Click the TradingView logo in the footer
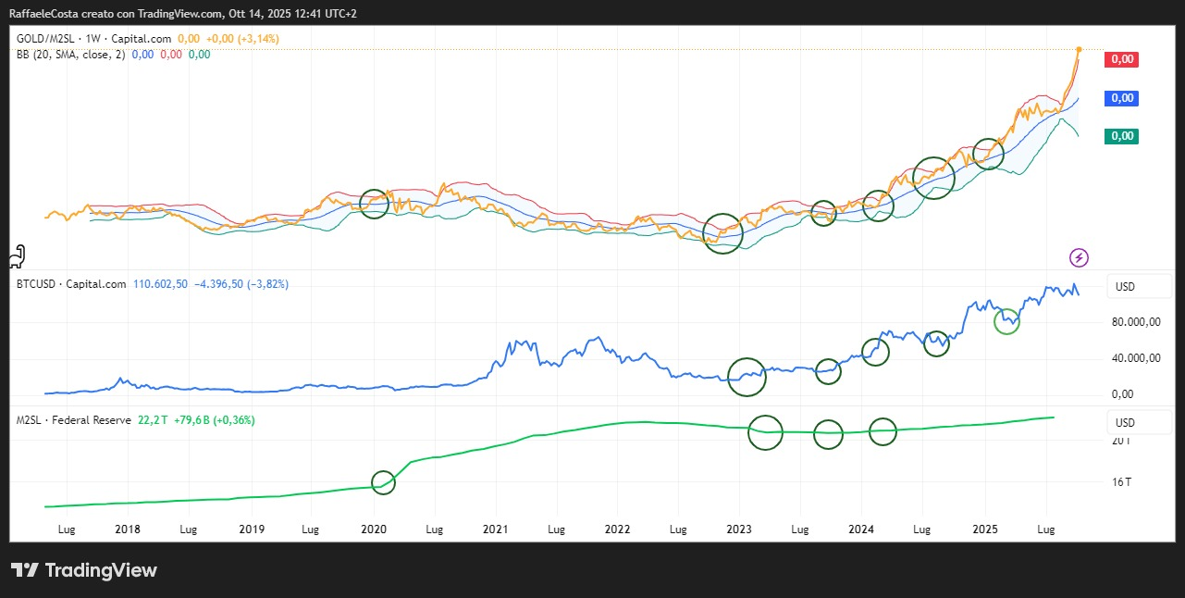Image resolution: width=1185 pixels, height=598 pixels. pos(83,570)
